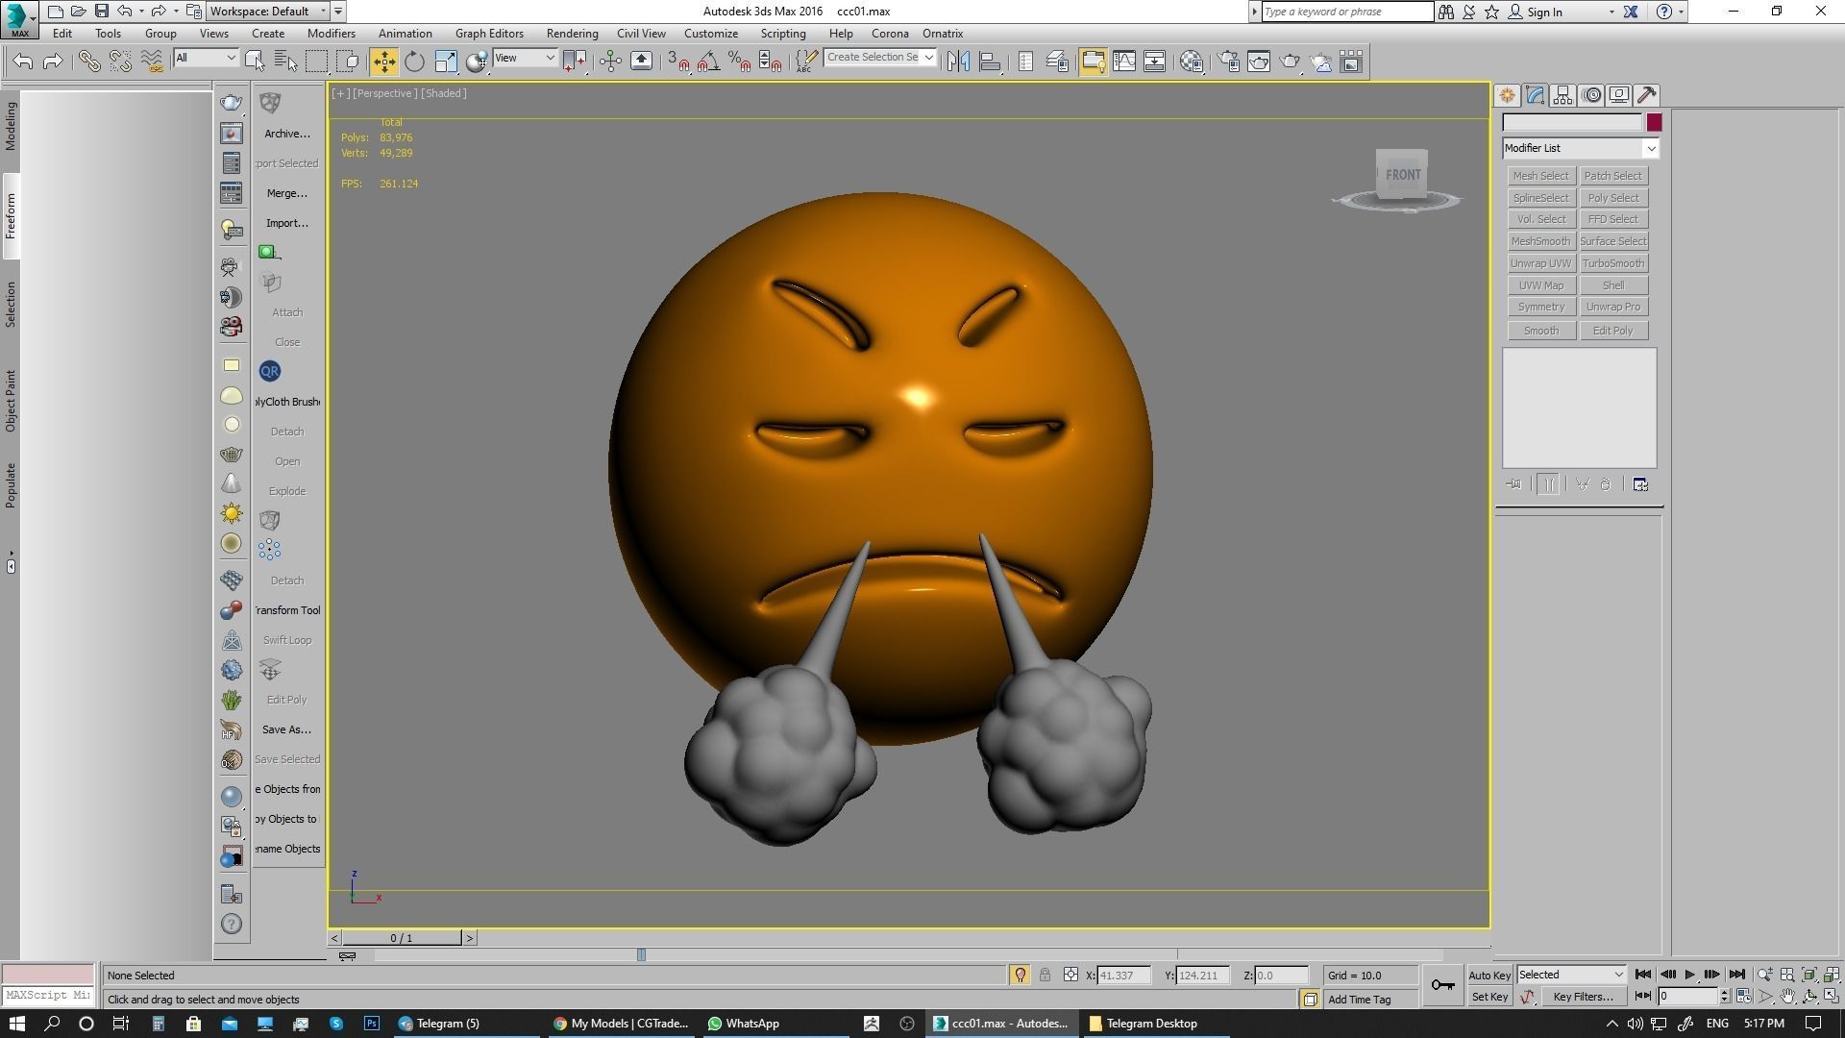Toggle Auto Key mode
Viewport: 1845px width, 1038px height.
coord(1489,976)
